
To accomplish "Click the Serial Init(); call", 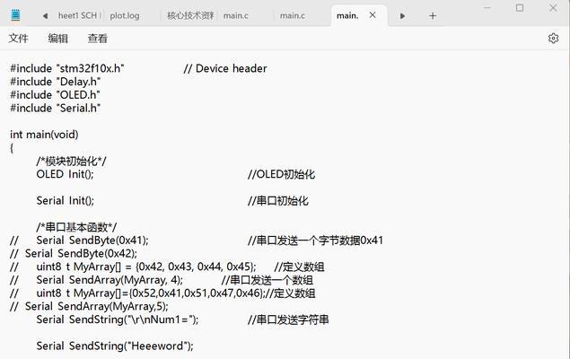I will point(65,200).
